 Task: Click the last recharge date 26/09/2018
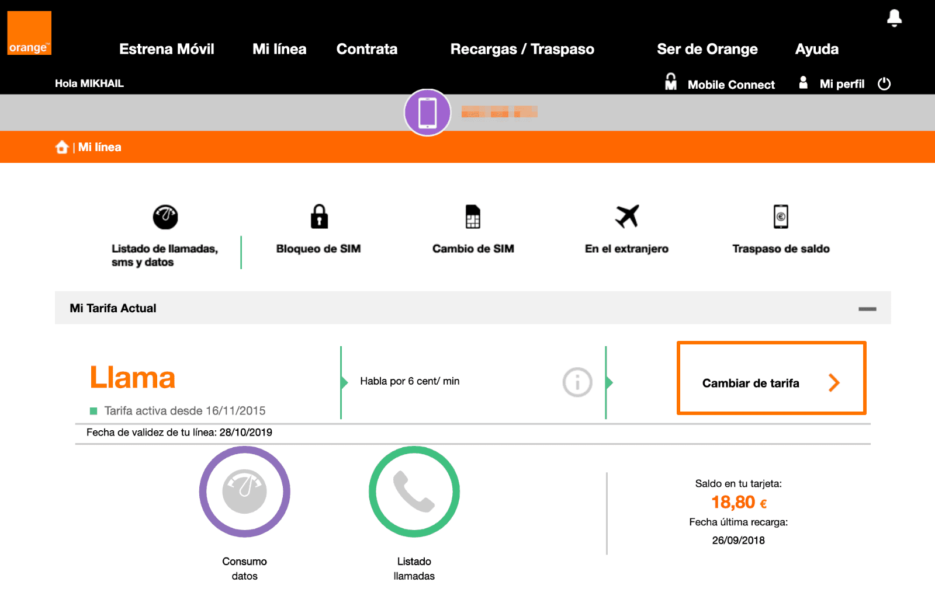pos(739,541)
